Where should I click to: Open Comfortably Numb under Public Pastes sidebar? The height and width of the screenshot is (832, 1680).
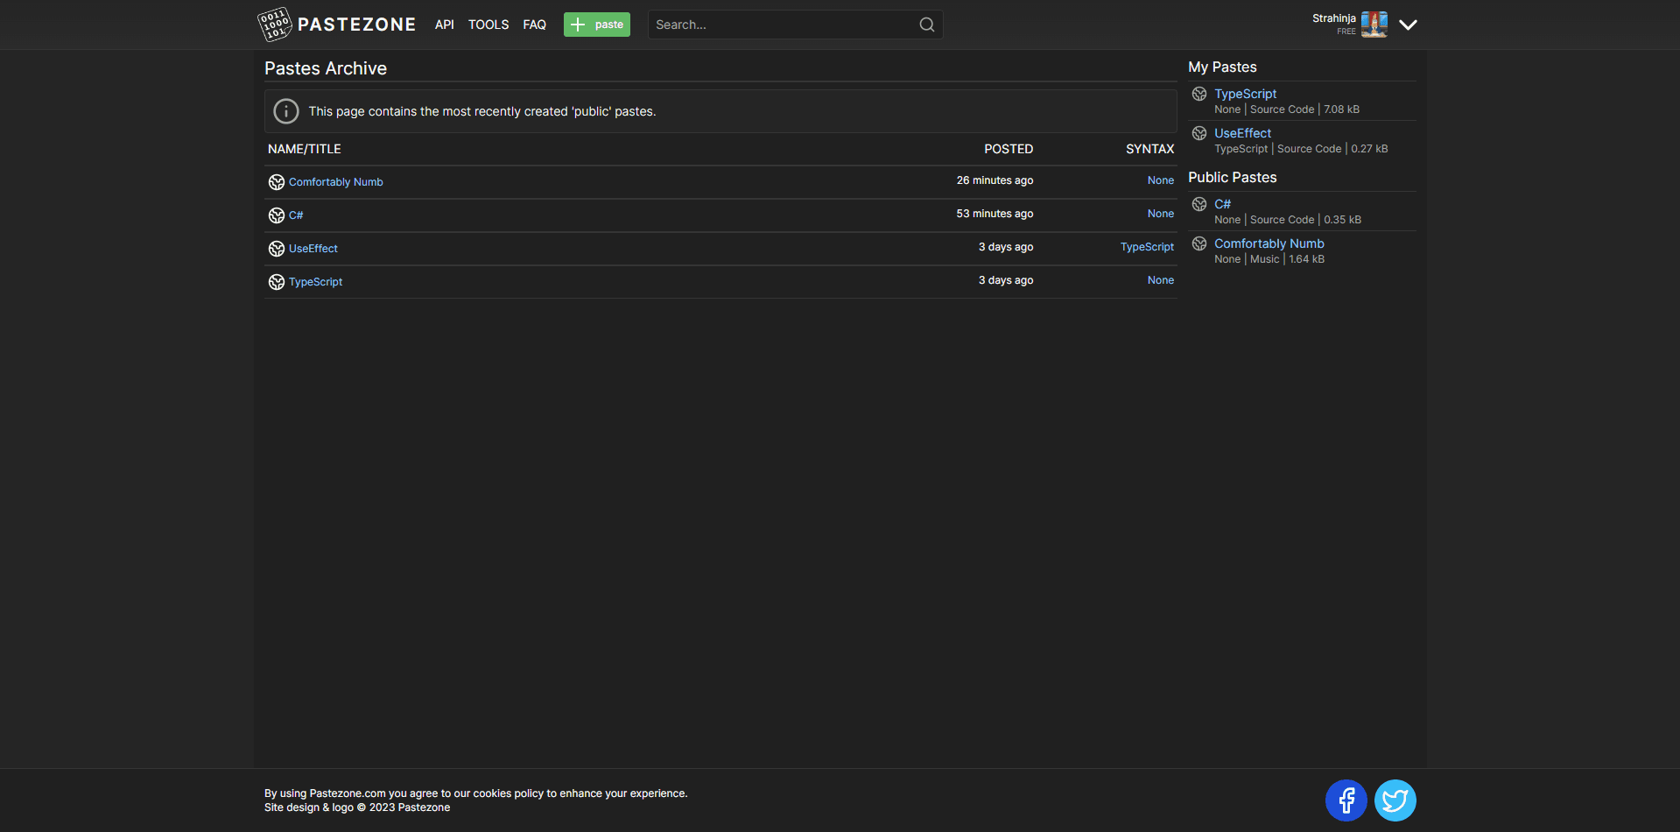(1269, 243)
